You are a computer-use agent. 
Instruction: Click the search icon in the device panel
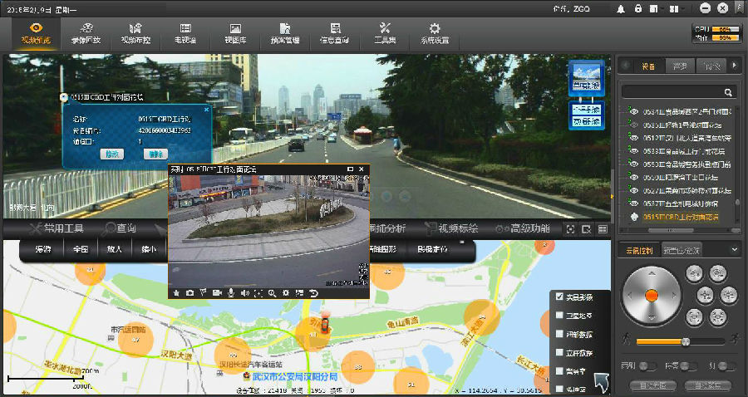point(728,92)
